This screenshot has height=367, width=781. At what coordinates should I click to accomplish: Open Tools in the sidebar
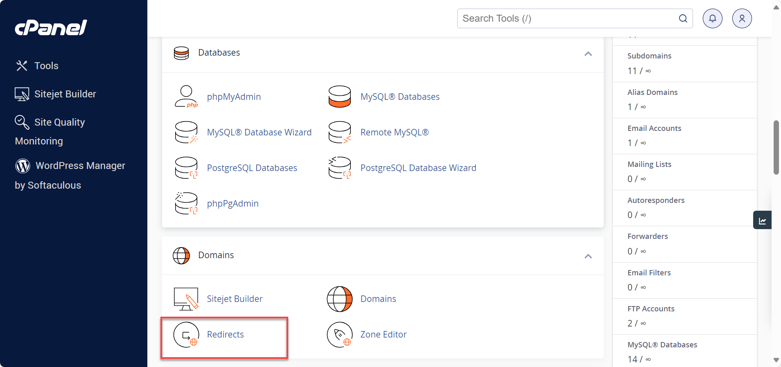pos(46,66)
